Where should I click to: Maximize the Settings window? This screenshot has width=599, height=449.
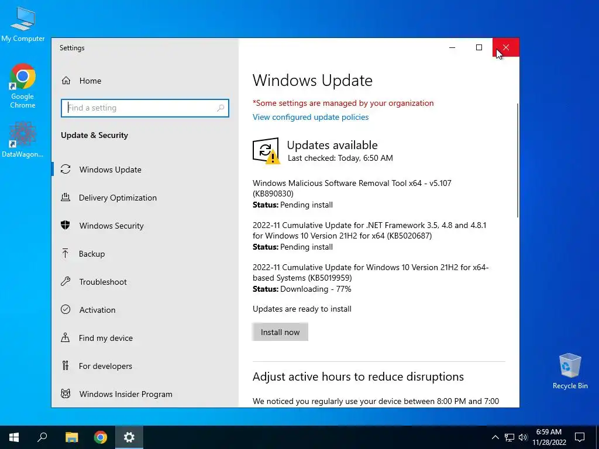coord(479,47)
